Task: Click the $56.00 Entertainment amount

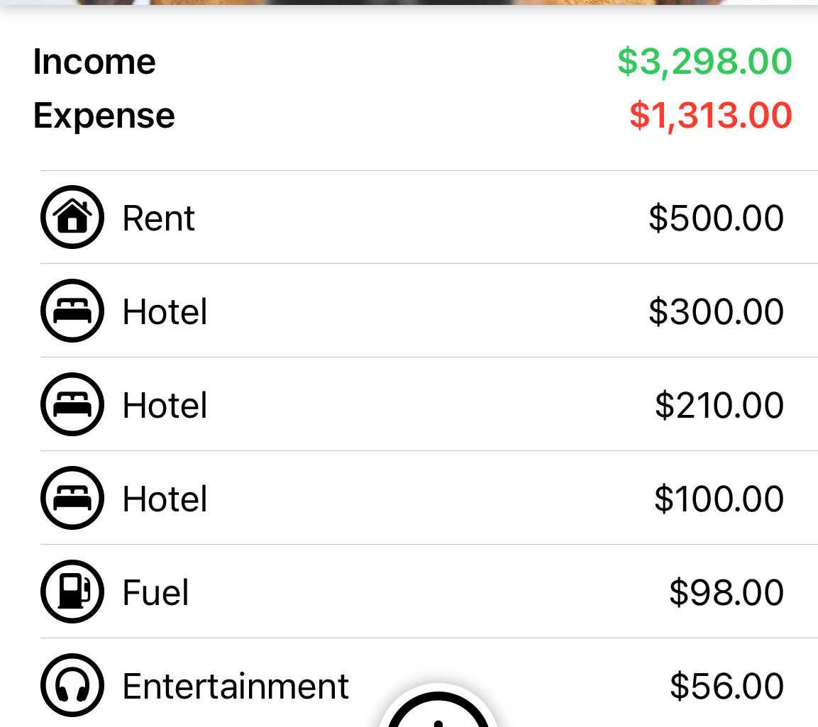Action: coord(726,686)
